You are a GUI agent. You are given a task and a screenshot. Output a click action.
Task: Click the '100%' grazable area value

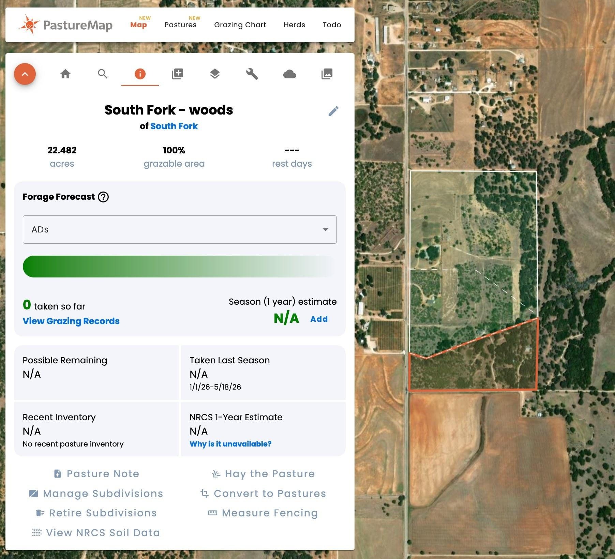point(174,150)
